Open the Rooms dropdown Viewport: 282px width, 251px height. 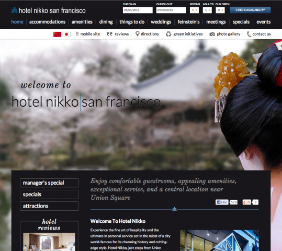click(x=194, y=10)
